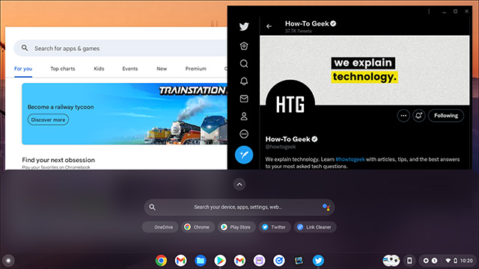
Task: Open the blue checkmark tasks app in shelf
Action: pos(279,261)
